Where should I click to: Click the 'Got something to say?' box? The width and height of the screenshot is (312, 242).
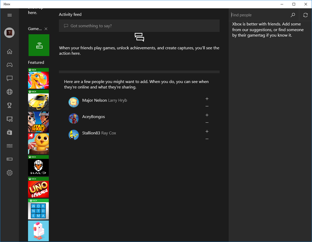point(139,26)
